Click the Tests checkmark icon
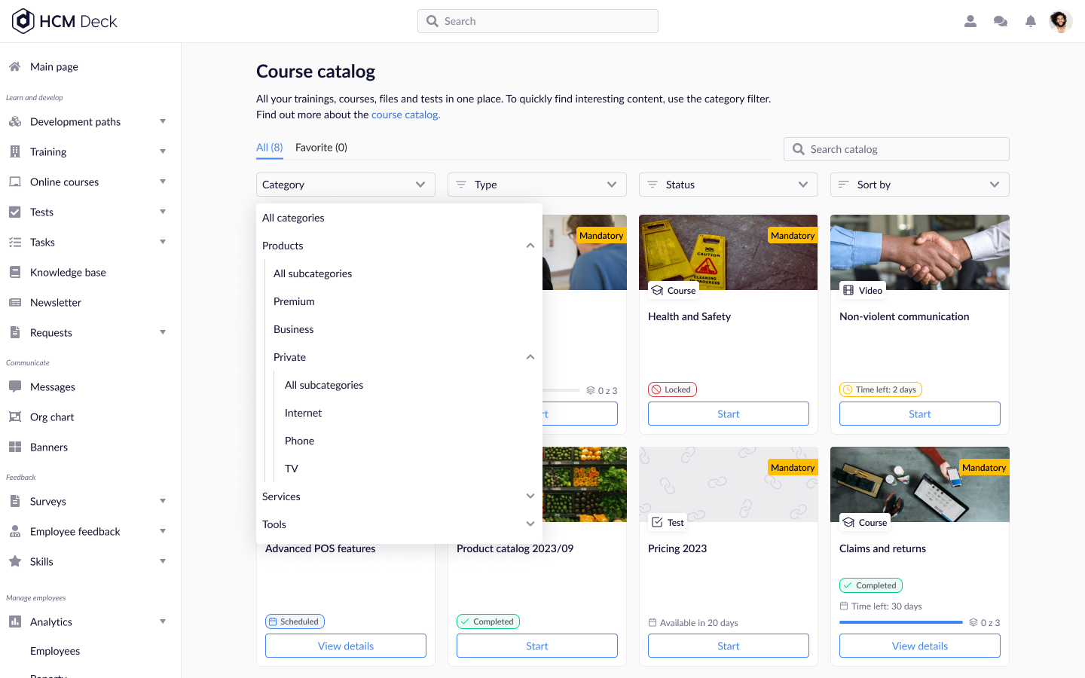The image size is (1085, 678). (x=14, y=212)
